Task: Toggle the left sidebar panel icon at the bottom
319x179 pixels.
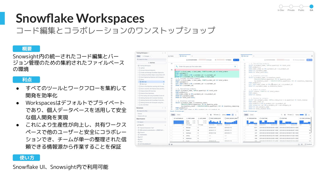Action: pyautogui.click(x=170, y=145)
